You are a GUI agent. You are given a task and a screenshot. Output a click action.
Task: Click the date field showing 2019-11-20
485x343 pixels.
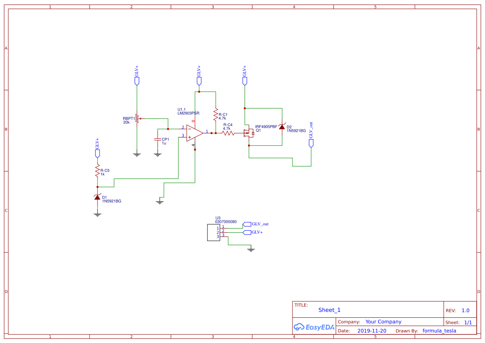(x=372, y=331)
